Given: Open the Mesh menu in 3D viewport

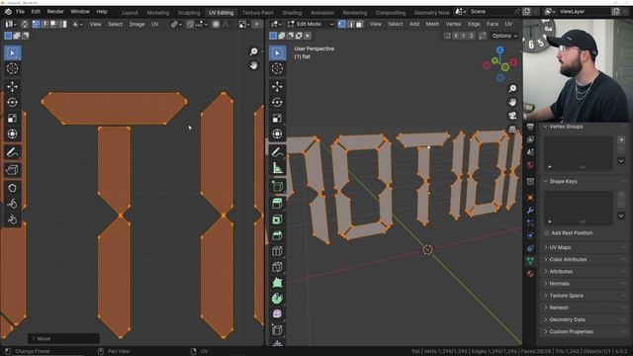Looking at the screenshot, I should click(x=432, y=24).
